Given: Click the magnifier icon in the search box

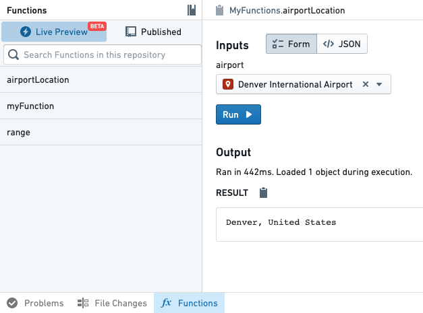Looking at the screenshot, I should tap(13, 55).
